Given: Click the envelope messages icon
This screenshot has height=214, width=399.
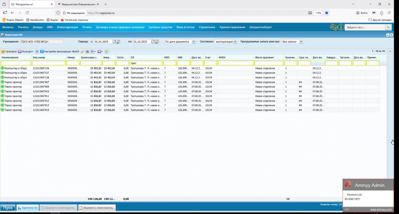Looking at the screenshot, I should [333, 26].
